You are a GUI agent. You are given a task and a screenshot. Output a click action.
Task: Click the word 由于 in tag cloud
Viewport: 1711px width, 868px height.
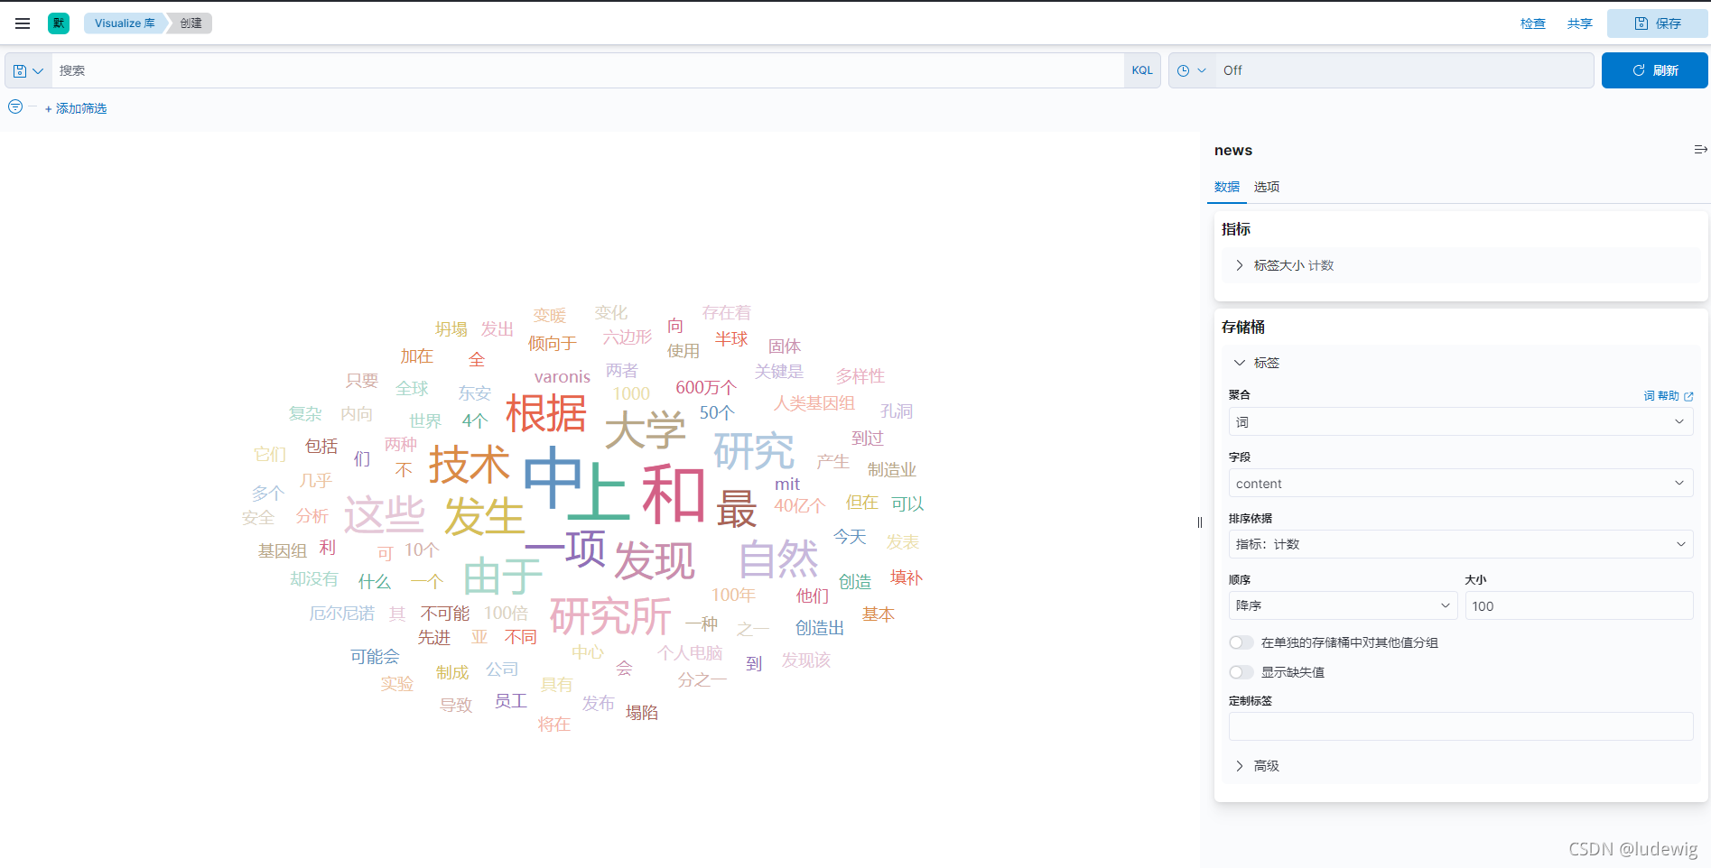[x=503, y=577]
